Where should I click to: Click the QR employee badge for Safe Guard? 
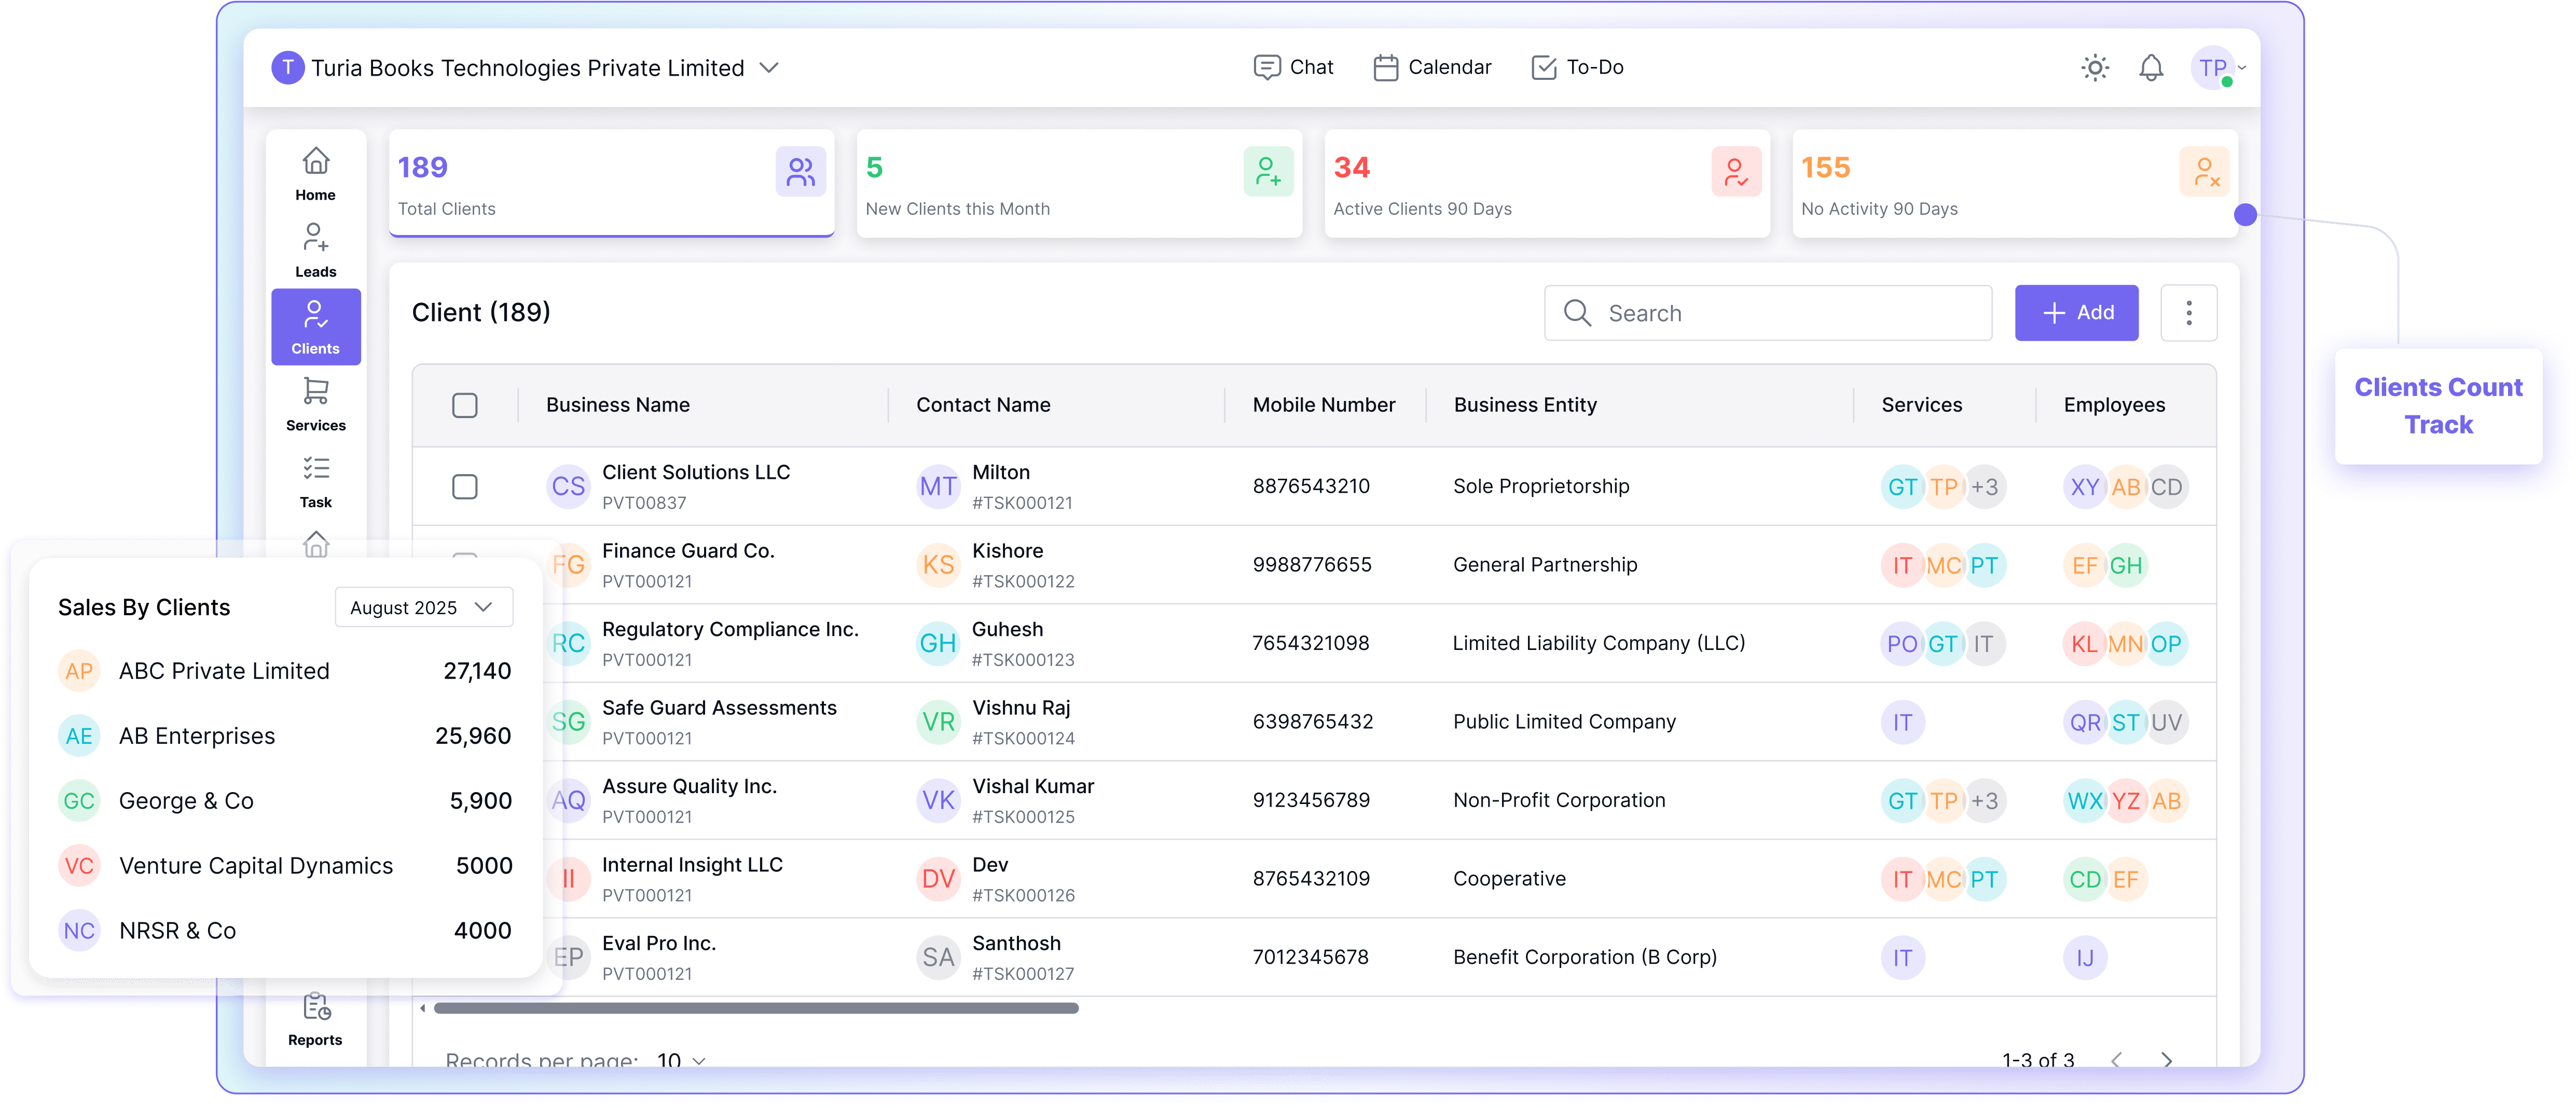(2085, 722)
